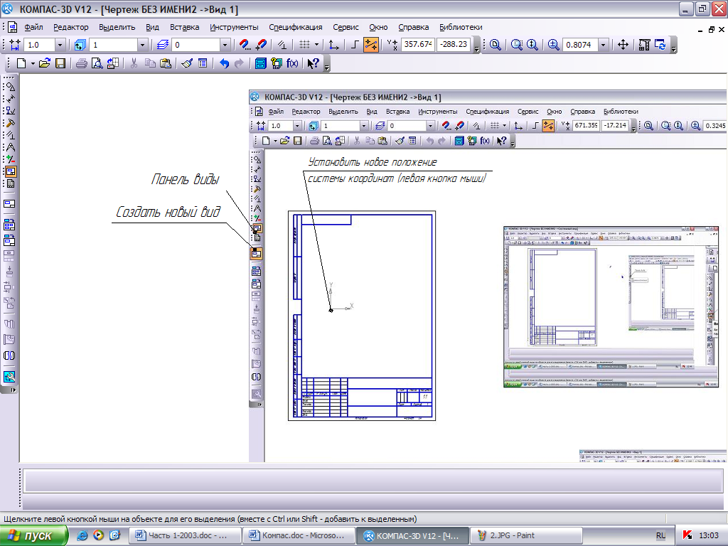Screen dimensions: 728x546
Task: Toggle the Grid display button
Action: pos(304,45)
